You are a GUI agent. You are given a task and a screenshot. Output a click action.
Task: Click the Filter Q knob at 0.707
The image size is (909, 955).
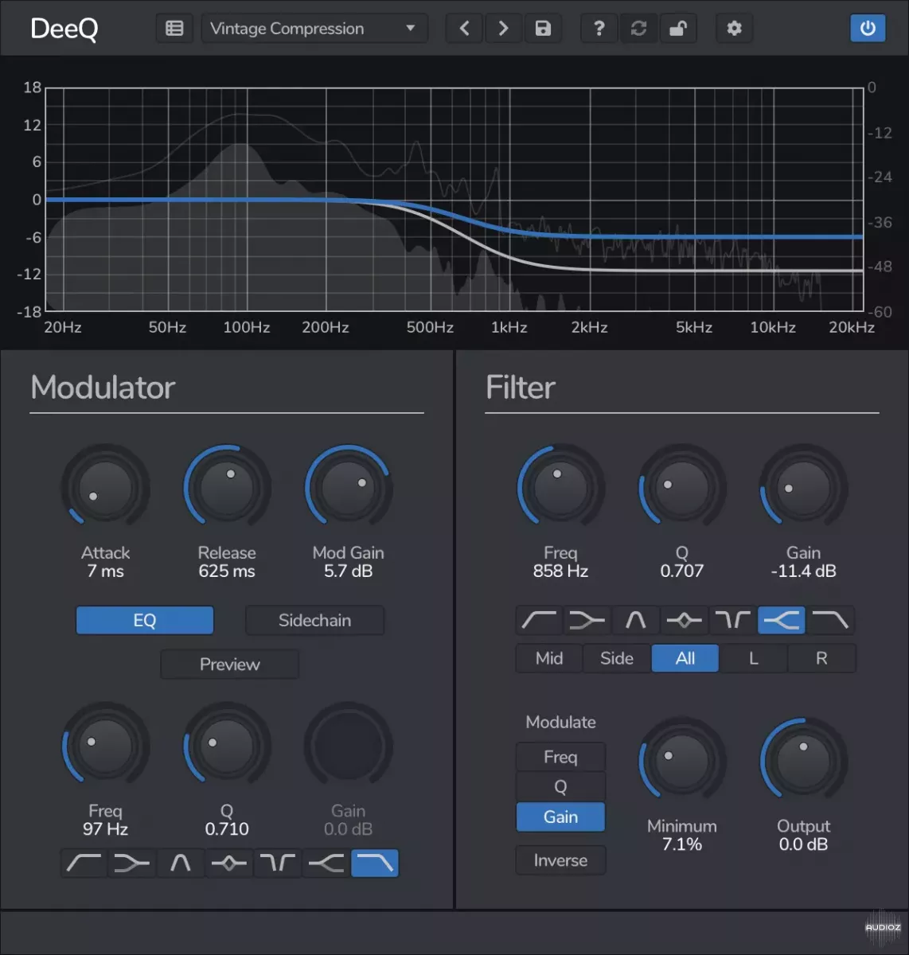pos(682,487)
